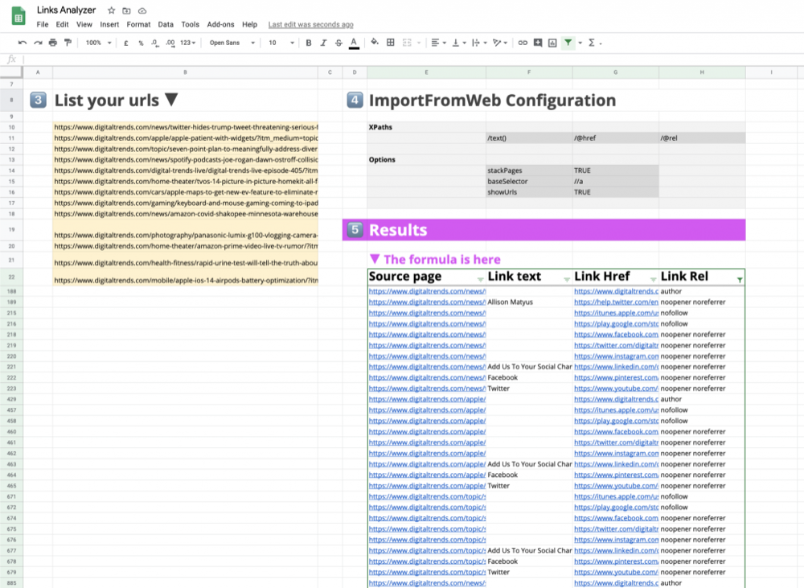Select the spotify-podcasts-joe-rogan URL cell
The width and height of the screenshot is (804, 588).
186,159
